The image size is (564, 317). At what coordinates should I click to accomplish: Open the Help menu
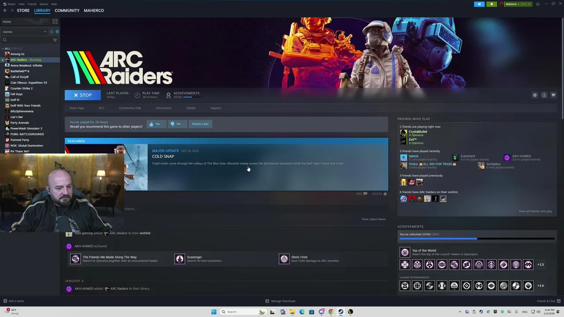pyautogui.click(x=54, y=4)
